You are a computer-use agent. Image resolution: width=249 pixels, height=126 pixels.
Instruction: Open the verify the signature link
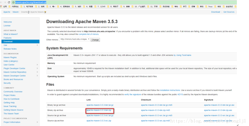coord(133,94)
